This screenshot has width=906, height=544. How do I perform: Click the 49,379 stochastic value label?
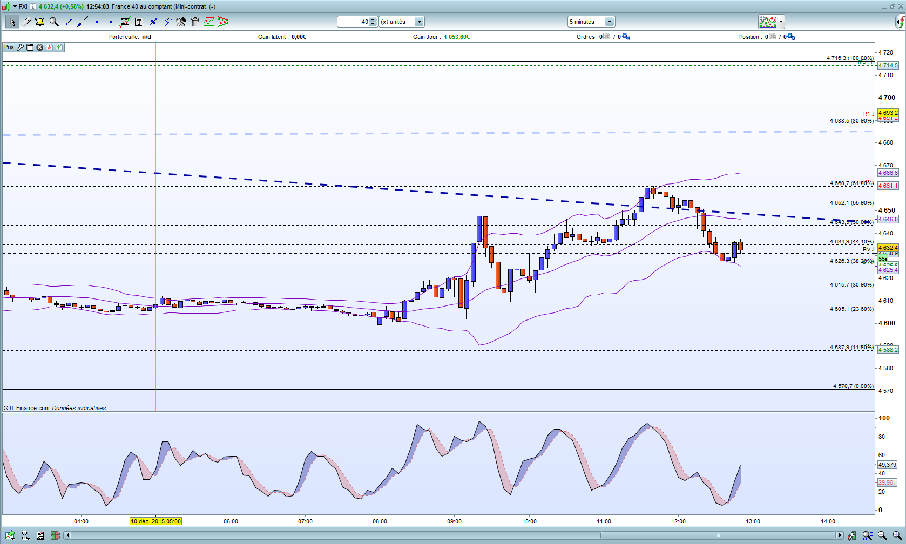[887, 465]
